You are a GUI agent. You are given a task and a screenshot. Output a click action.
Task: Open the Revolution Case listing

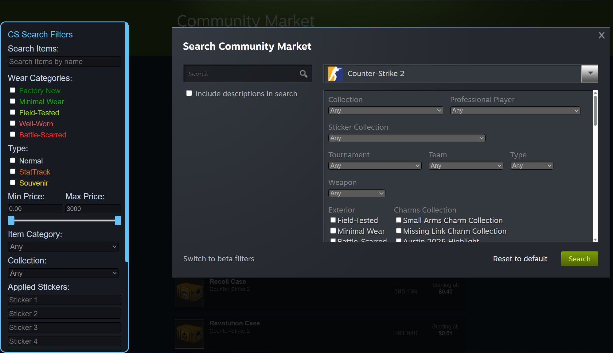[235, 323]
